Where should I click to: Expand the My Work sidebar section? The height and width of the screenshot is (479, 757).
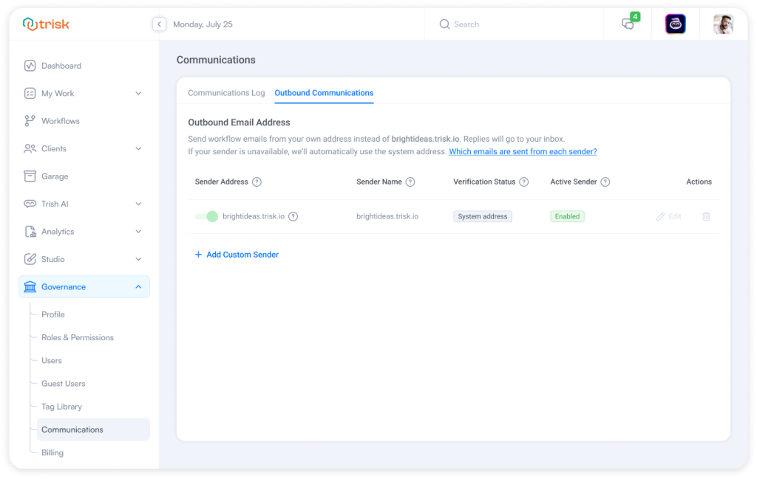click(138, 94)
